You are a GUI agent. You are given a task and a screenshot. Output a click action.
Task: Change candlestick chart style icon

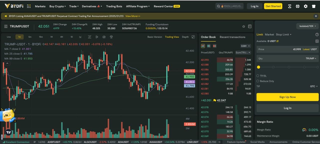[x=97, y=37]
